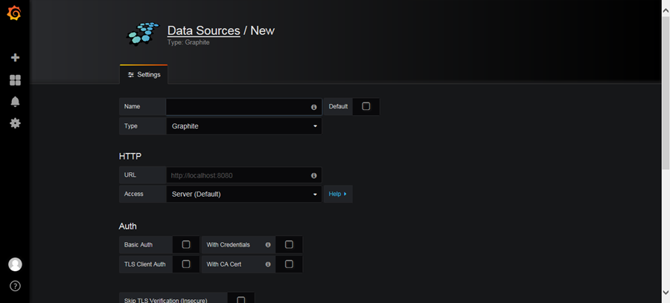Click the Access field label
Viewport: 670px width, 303px height.
pyautogui.click(x=134, y=194)
